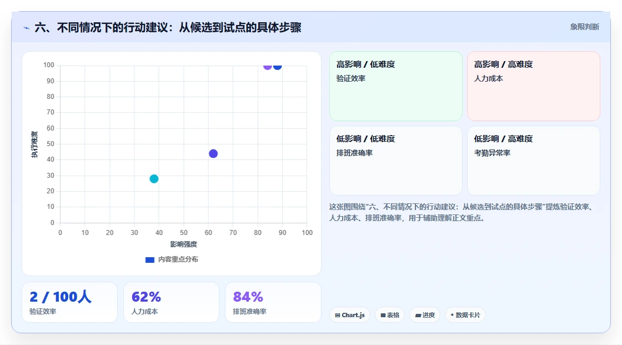This screenshot has height=345, width=622.
Task: Click the 2 / 100人 metric value
Action: coord(61,297)
